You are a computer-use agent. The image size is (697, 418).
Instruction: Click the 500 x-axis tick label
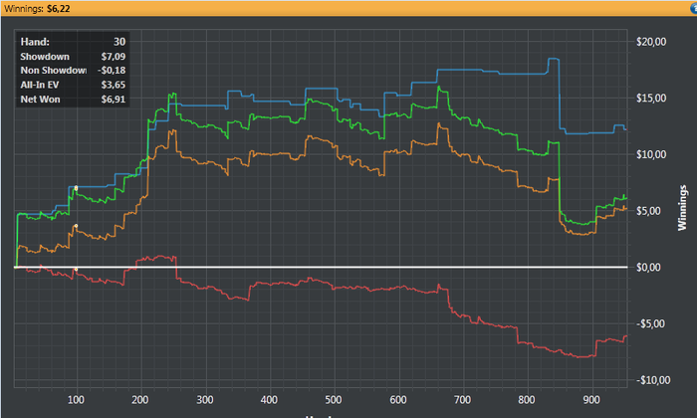(x=334, y=400)
